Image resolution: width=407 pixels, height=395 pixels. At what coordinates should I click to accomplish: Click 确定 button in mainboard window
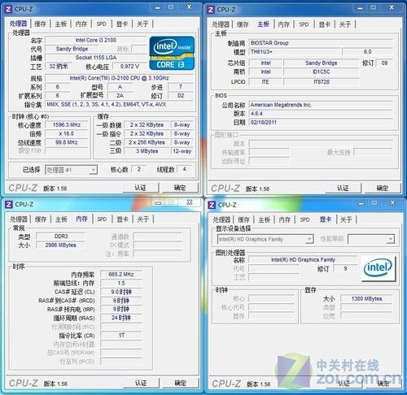(383, 188)
